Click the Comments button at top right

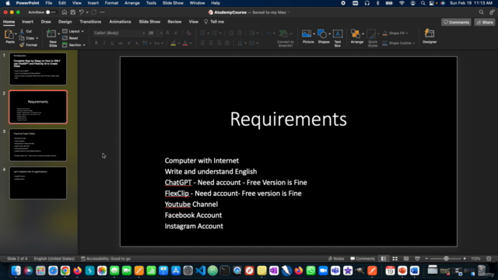click(456, 23)
